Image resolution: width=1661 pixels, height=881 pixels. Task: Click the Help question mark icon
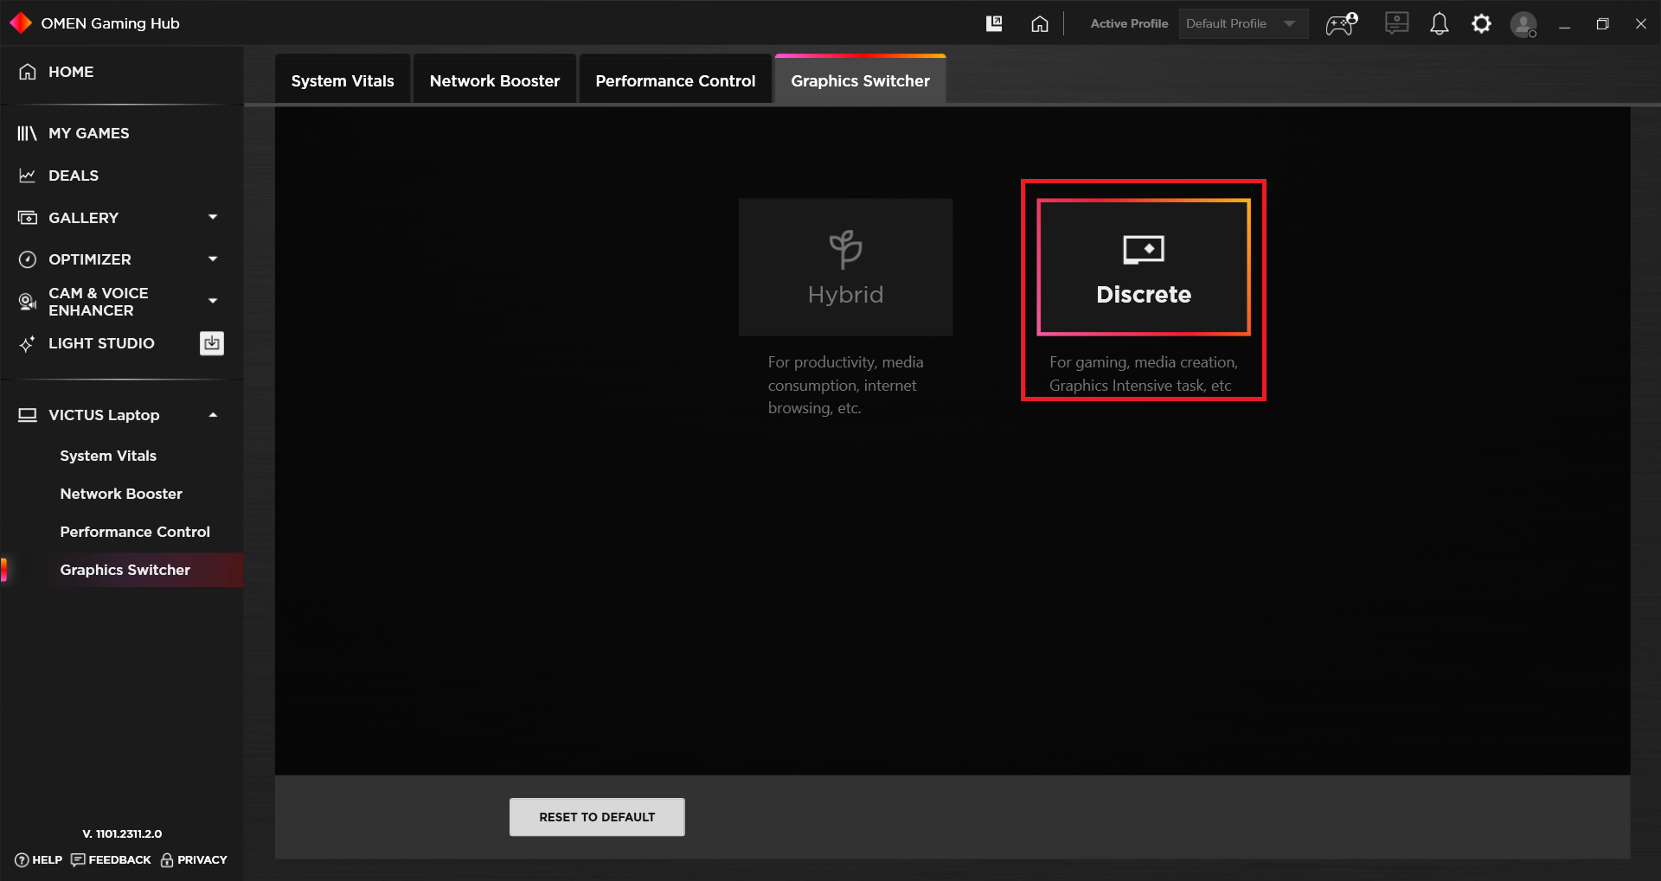[x=22, y=859]
